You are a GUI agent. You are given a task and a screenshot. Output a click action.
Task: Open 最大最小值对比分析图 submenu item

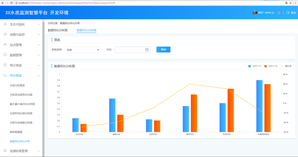coord(22,104)
